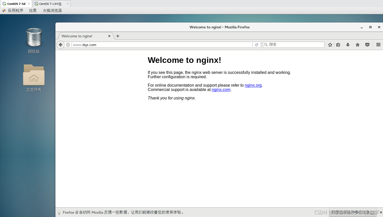Close the Firefox window
Image resolution: width=383 pixels, height=217 pixels.
coord(379,27)
